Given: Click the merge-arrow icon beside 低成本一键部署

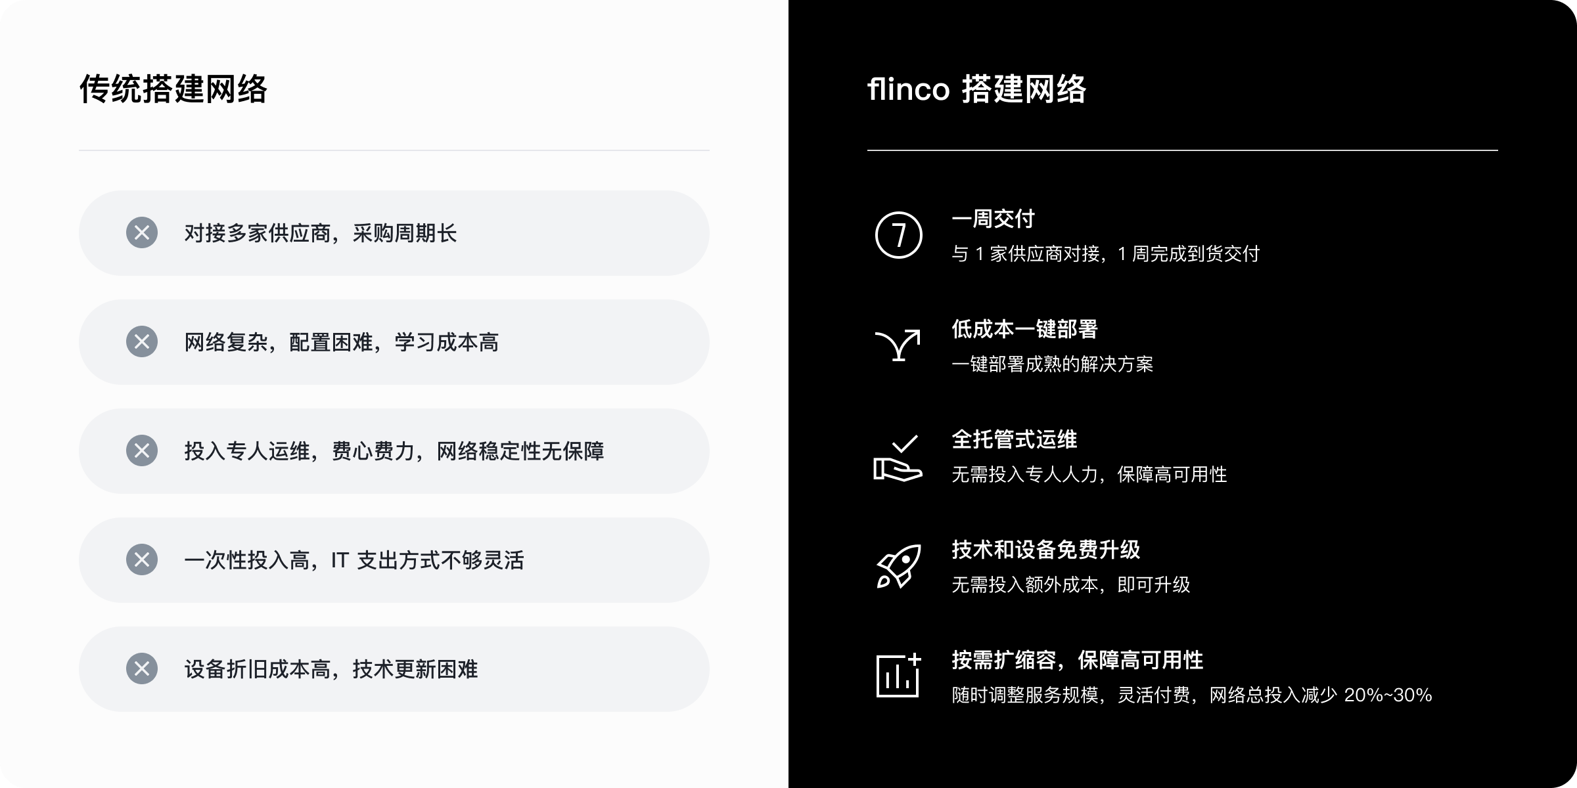Looking at the screenshot, I should (x=898, y=345).
